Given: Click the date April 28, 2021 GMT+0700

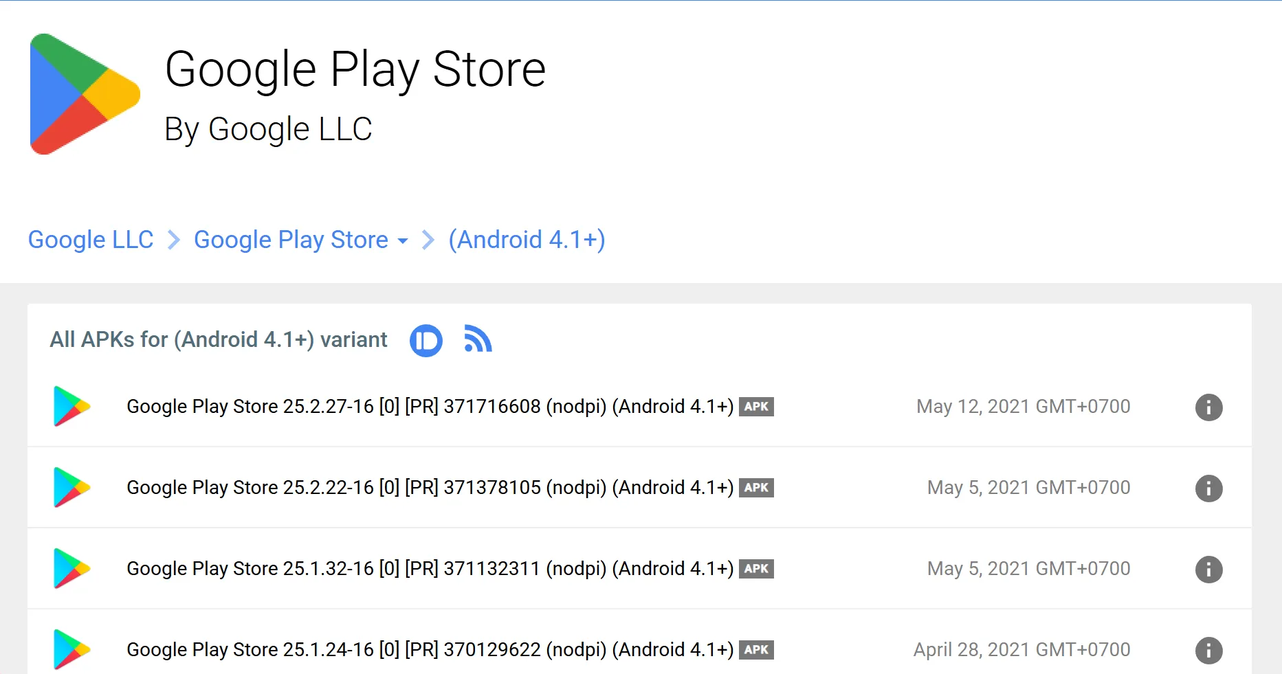Looking at the screenshot, I should (1022, 650).
